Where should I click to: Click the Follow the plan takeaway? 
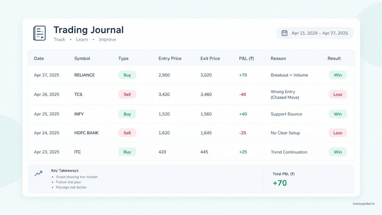69,182
